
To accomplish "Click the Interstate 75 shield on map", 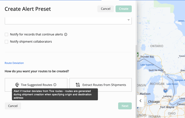I will [165, 91].
